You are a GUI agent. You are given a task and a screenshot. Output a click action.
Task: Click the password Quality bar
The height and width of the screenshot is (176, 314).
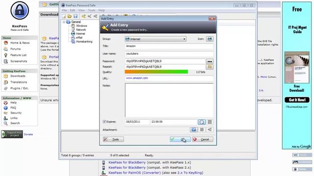(x=157, y=72)
